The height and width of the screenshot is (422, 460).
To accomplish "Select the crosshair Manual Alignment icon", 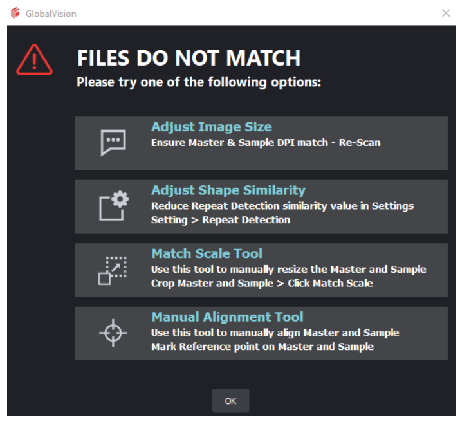I will pos(113,333).
